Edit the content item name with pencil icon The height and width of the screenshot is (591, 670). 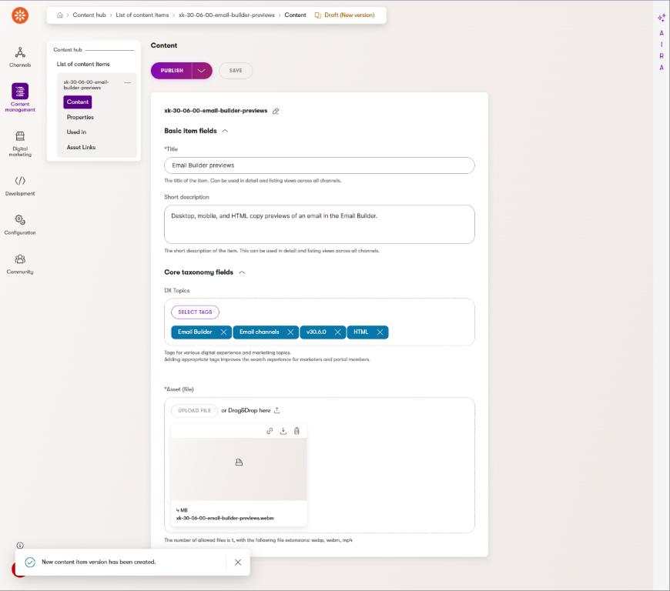pos(276,111)
